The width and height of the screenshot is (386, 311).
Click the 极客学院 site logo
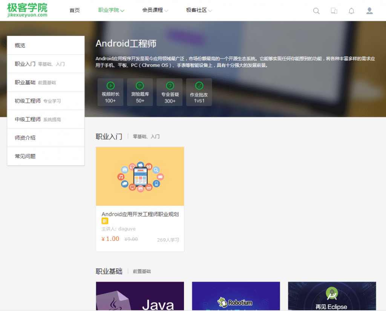click(26, 10)
